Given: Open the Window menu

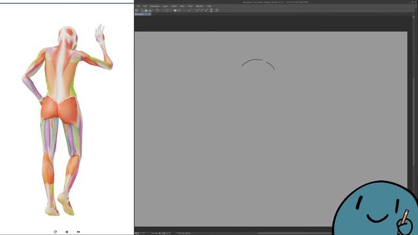Looking at the screenshot, I should point(200,6).
